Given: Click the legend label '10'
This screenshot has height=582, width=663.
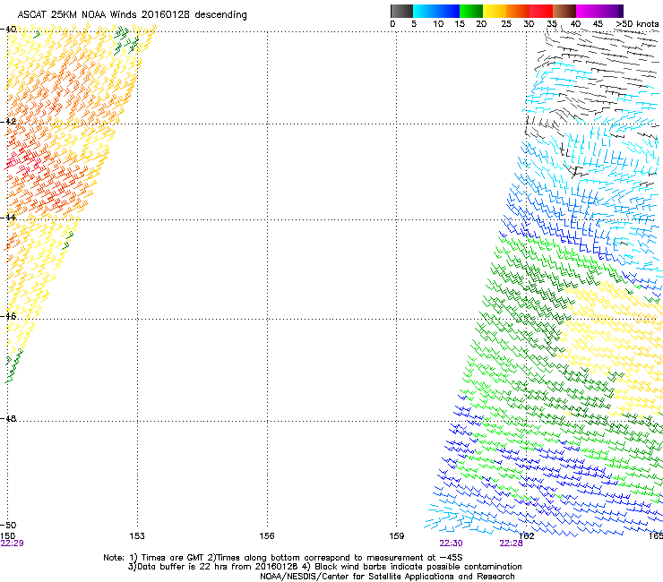Looking at the screenshot, I should [x=438, y=24].
